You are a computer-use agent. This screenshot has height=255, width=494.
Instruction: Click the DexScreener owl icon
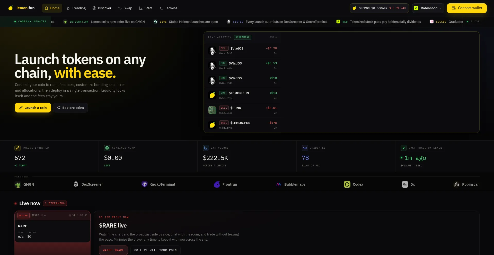point(76,184)
